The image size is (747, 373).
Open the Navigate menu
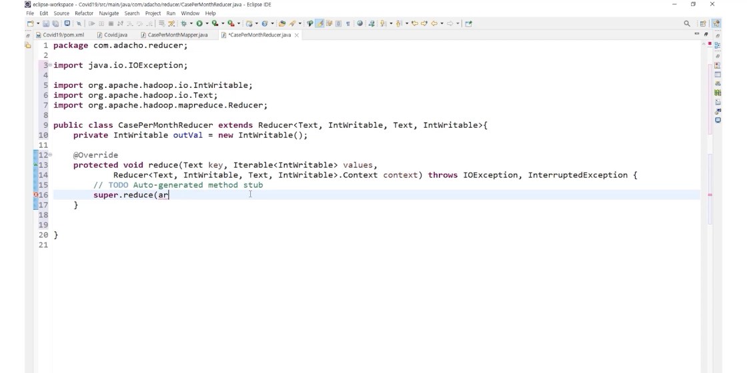click(x=109, y=13)
